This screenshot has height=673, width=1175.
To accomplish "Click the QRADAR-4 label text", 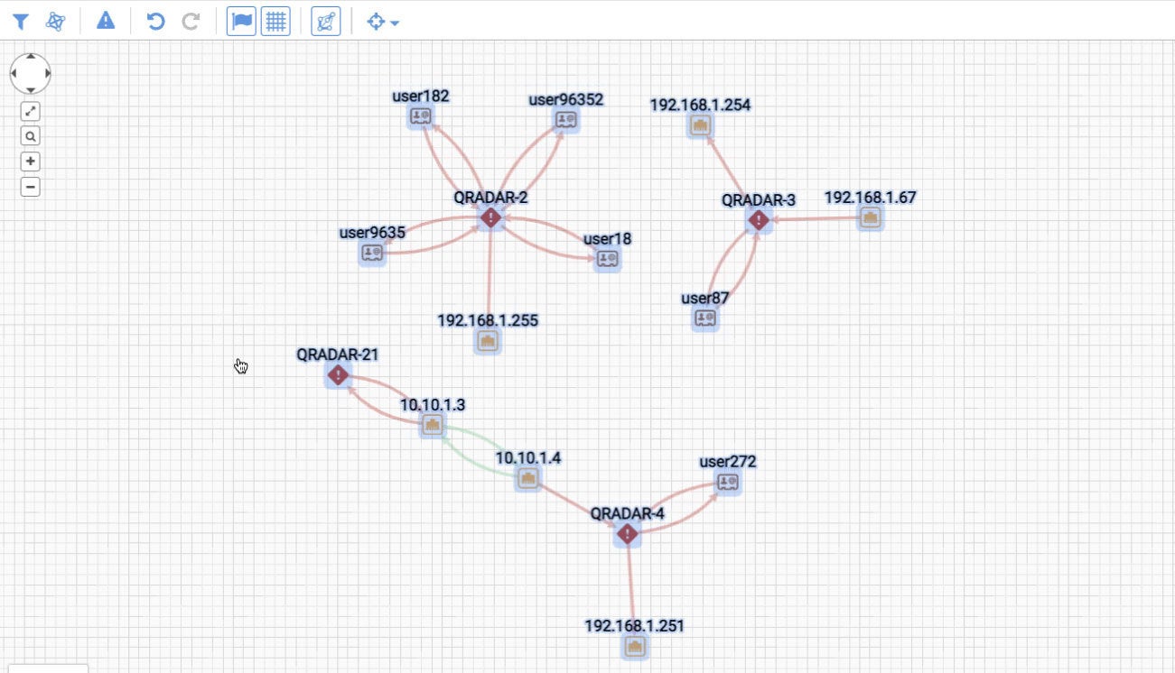I will [x=628, y=513].
